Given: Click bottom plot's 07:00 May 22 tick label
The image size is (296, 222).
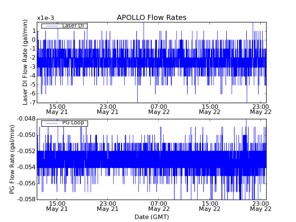Looking at the screenshot, I should pyautogui.click(x=158, y=206).
